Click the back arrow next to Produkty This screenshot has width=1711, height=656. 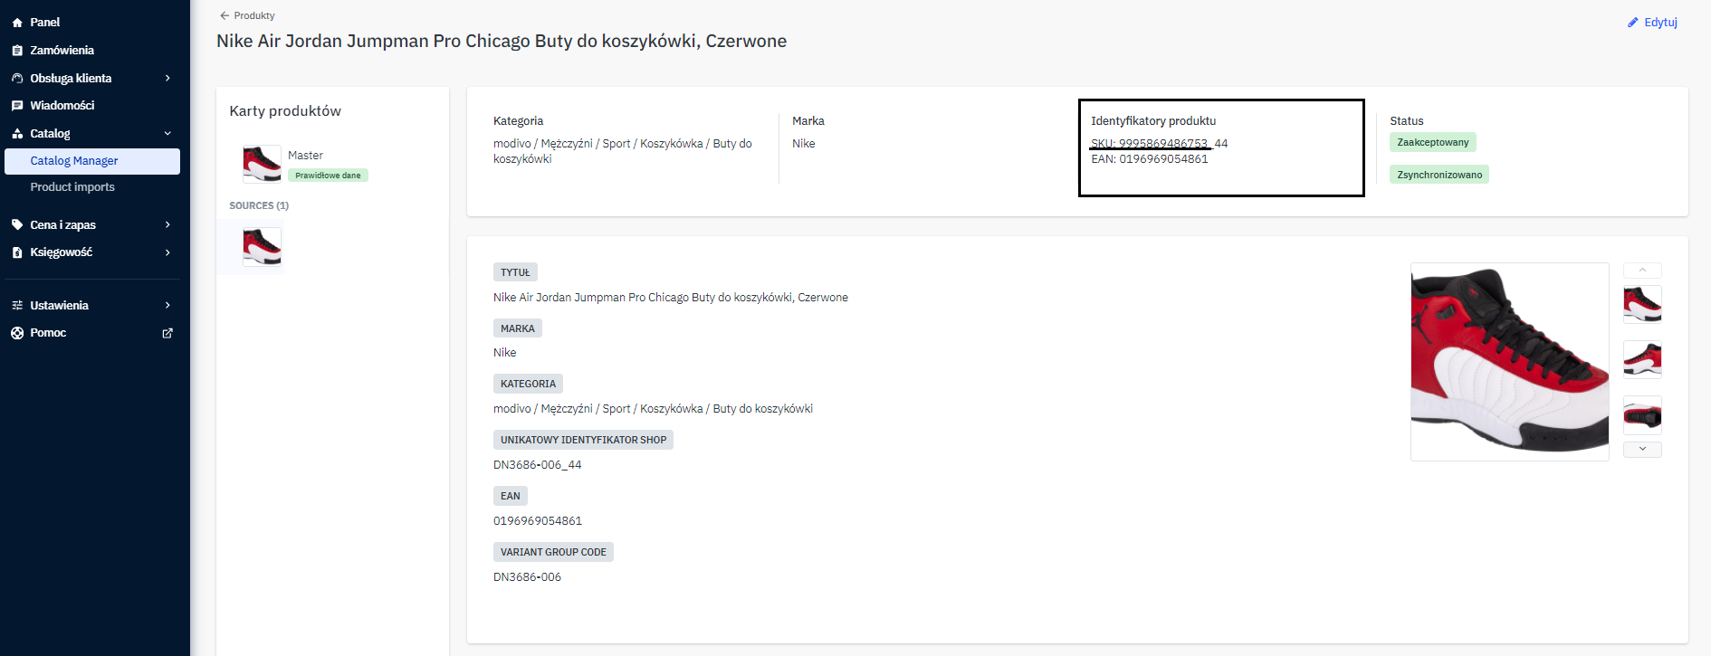coord(225,15)
